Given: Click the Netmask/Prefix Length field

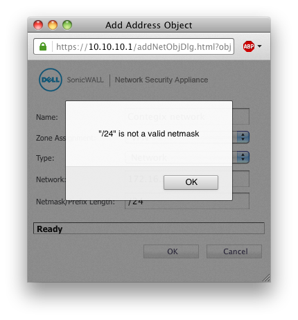Looking at the screenshot, I should tap(187, 201).
